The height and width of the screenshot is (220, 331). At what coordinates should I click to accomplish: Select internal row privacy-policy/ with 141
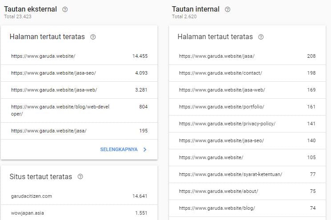coord(247,124)
